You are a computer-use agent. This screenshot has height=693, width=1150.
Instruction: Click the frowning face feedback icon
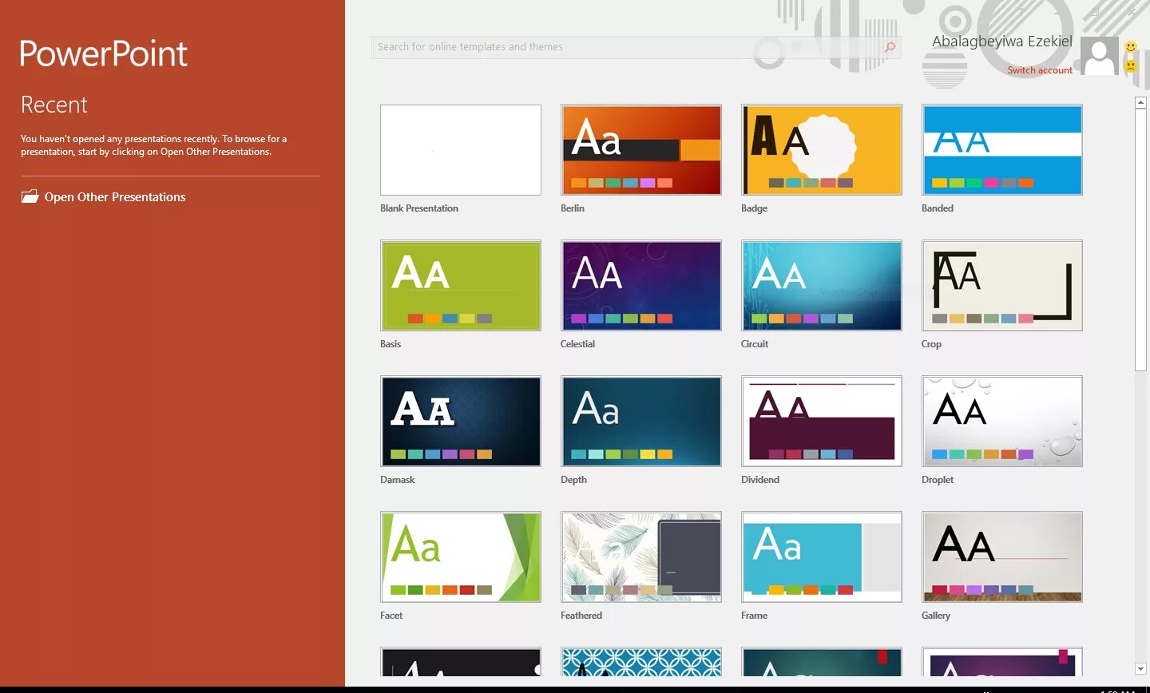point(1131,66)
